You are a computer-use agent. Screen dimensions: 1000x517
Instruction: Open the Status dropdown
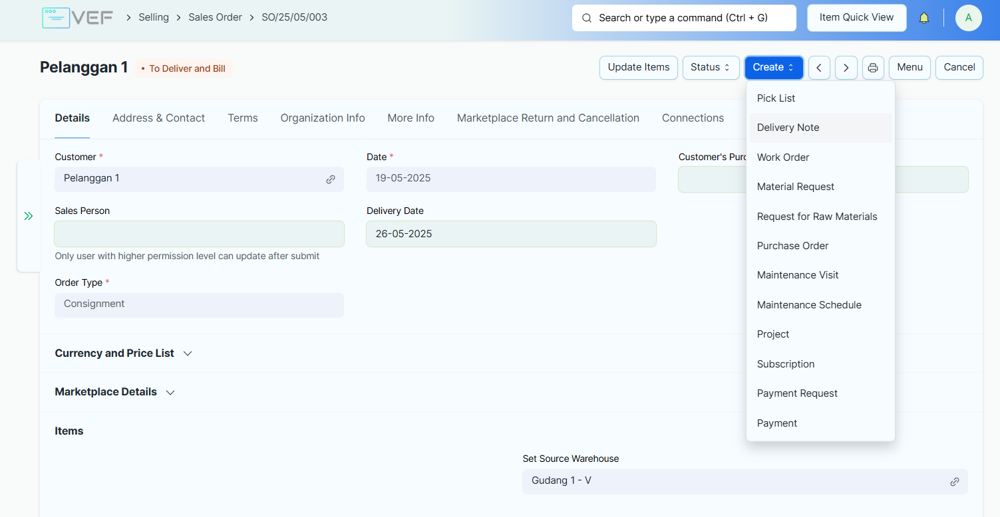[x=711, y=67]
